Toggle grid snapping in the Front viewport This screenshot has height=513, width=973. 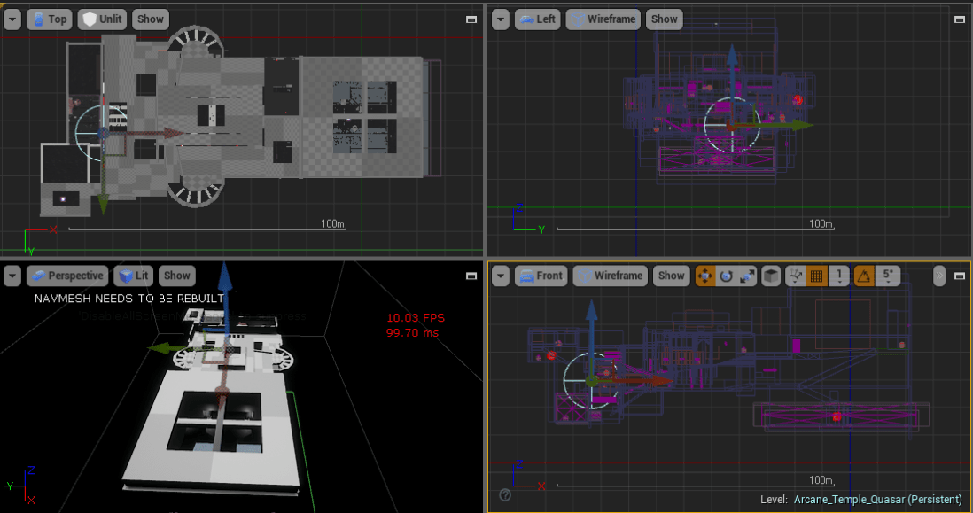coord(815,276)
